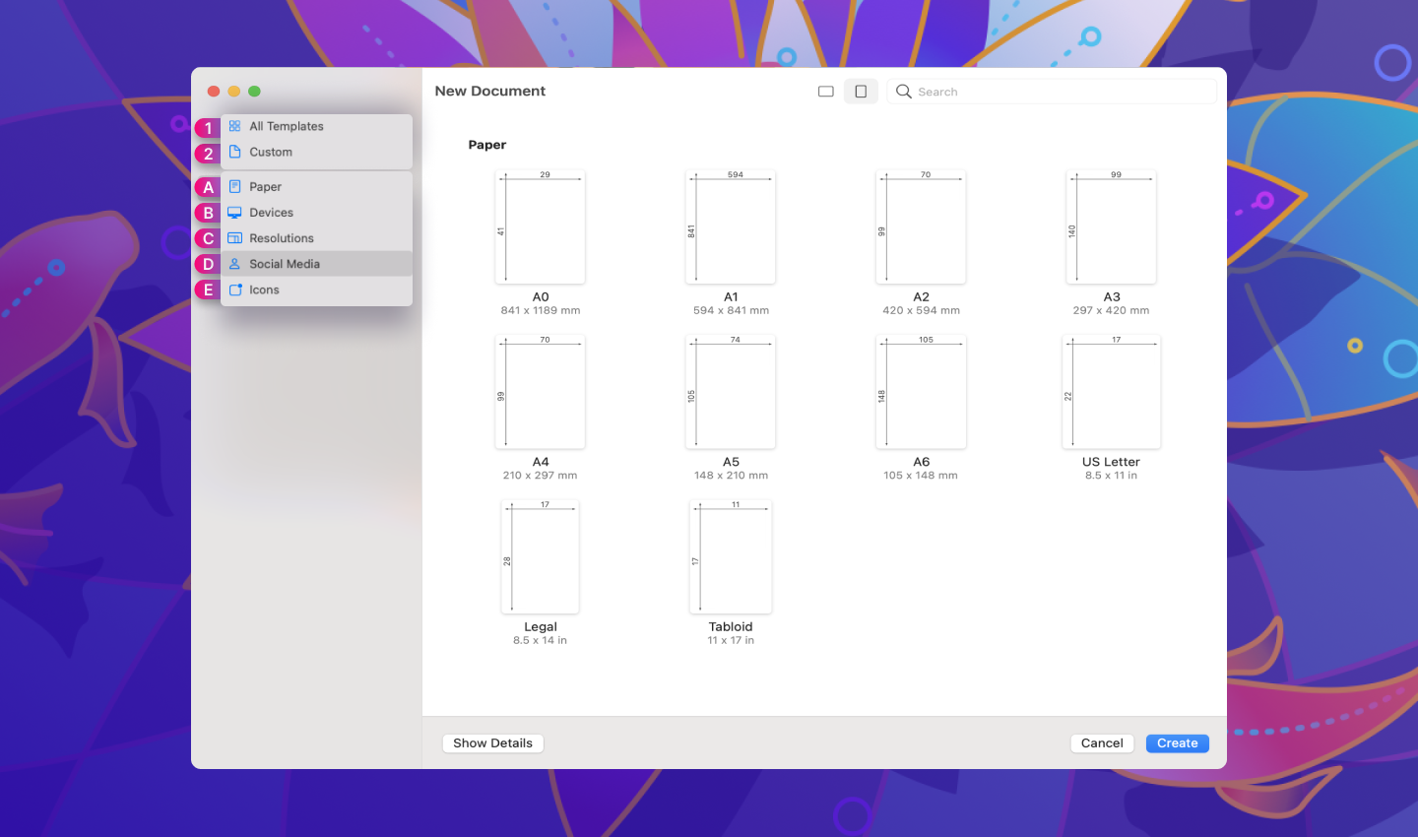Click the Create button
The height and width of the screenshot is (837, 1418).
tap(1178, 743)
